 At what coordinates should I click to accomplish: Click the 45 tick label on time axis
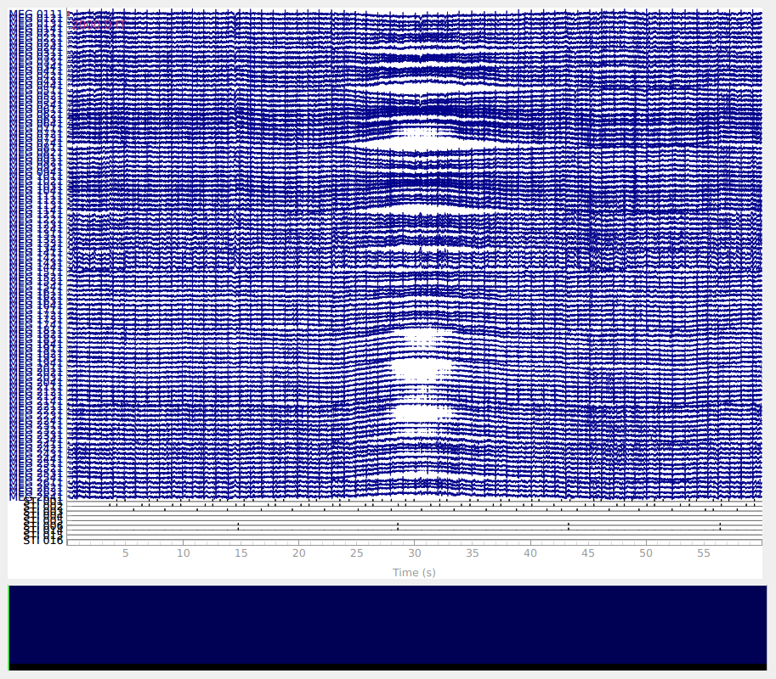tap(588, 553)
